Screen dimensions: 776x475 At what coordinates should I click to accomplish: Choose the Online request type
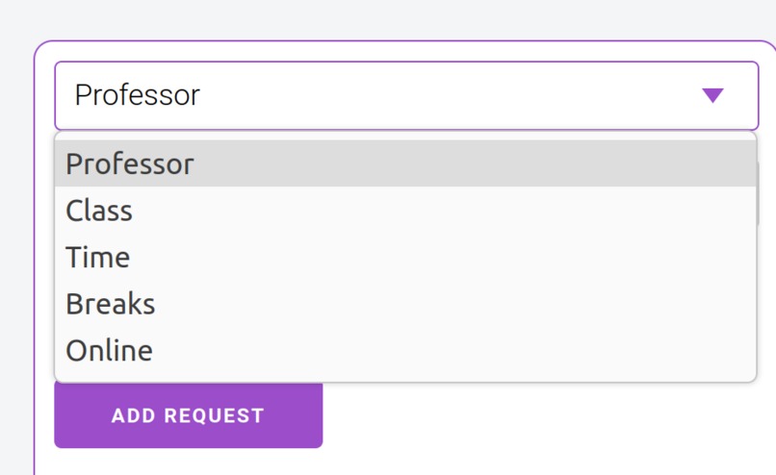406,350
